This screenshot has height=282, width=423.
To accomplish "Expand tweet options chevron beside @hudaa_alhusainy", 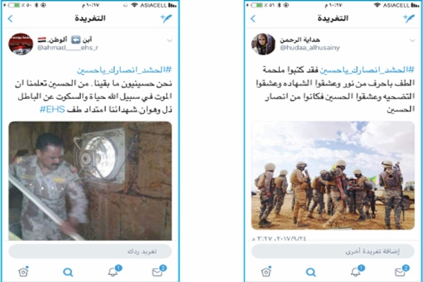I will [412, 41].
